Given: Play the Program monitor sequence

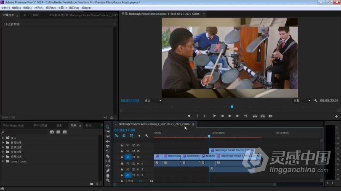Looking at the screenshot, I should (230, 116).
